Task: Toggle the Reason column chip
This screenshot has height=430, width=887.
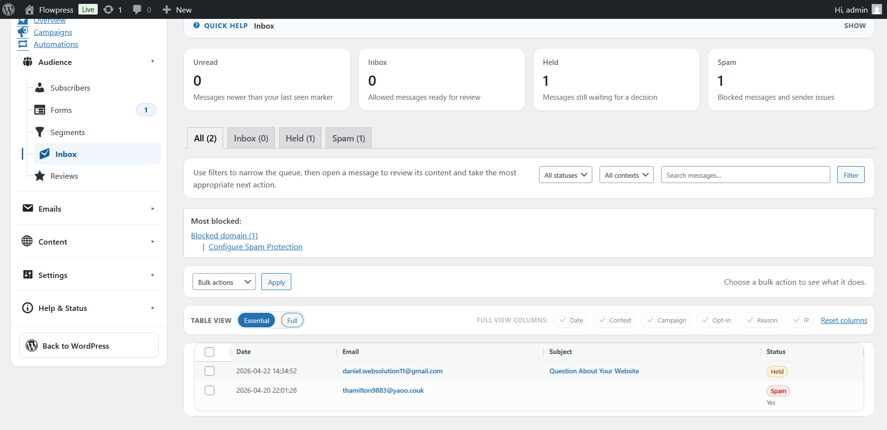Action: point(761,320)
